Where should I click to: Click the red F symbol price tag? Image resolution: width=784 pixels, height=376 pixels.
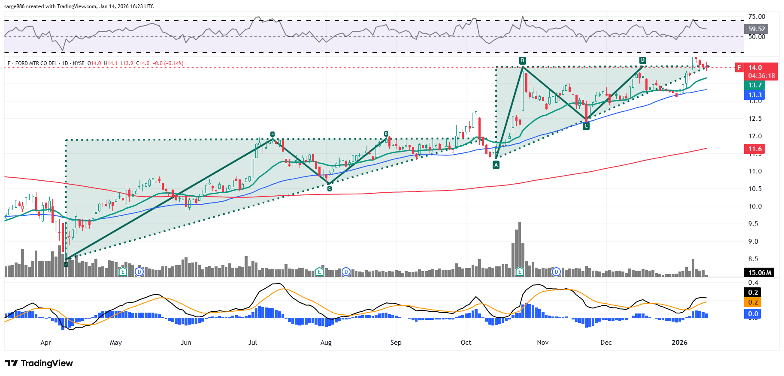point(739,68)
